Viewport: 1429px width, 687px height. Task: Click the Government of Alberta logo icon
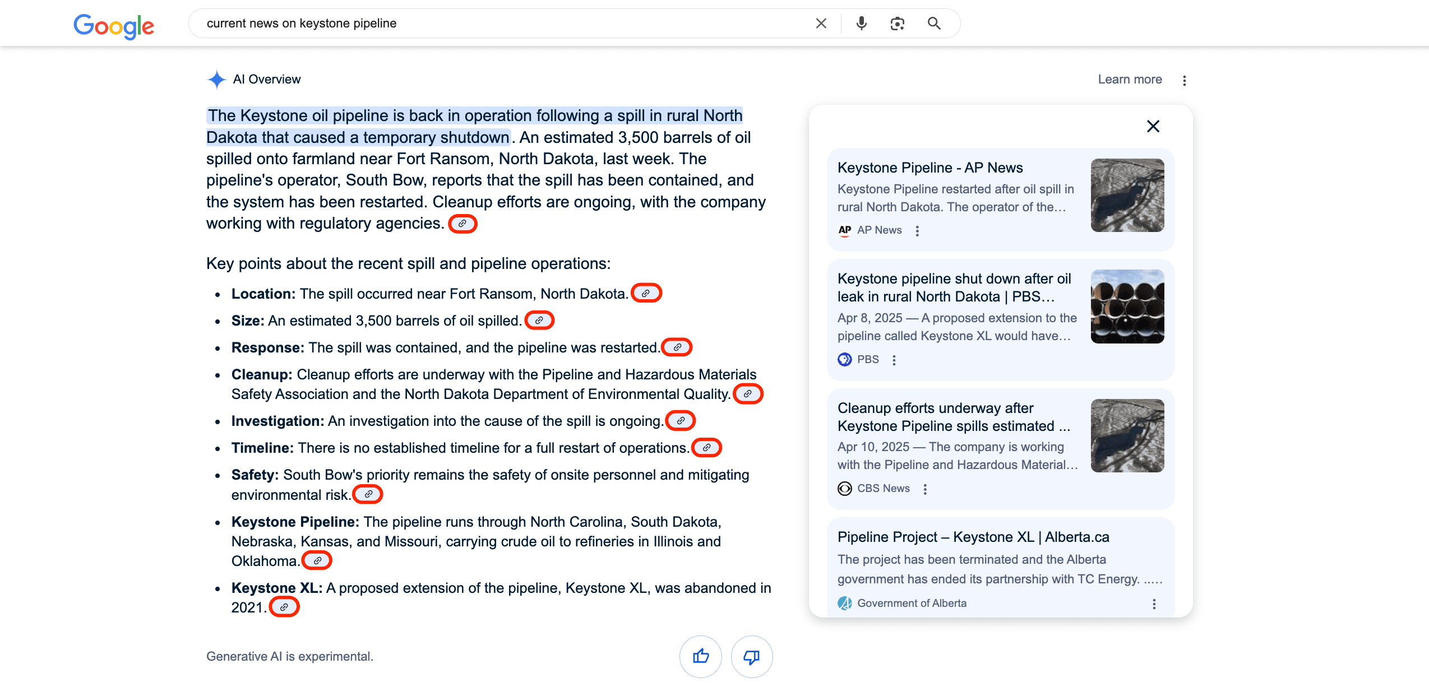tap(844, 603)
